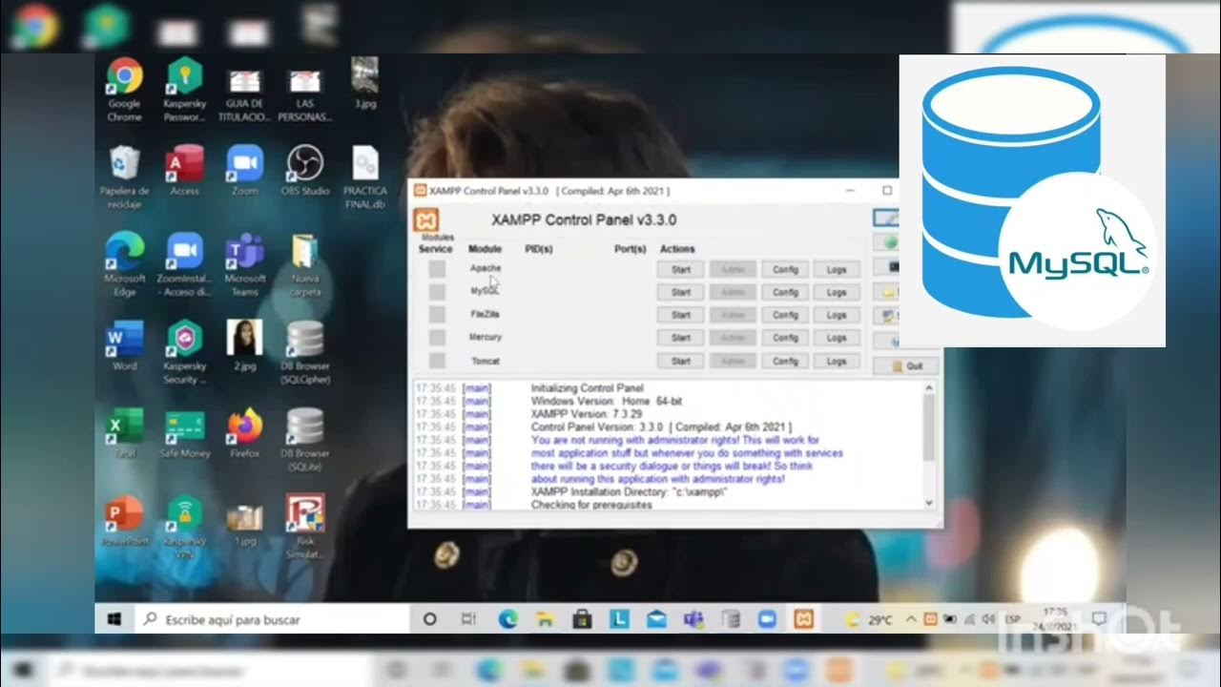This screenshot has width=1221, height=687.
Task: Click log scrollbar up arrow
Action: (x=930, y=388)
